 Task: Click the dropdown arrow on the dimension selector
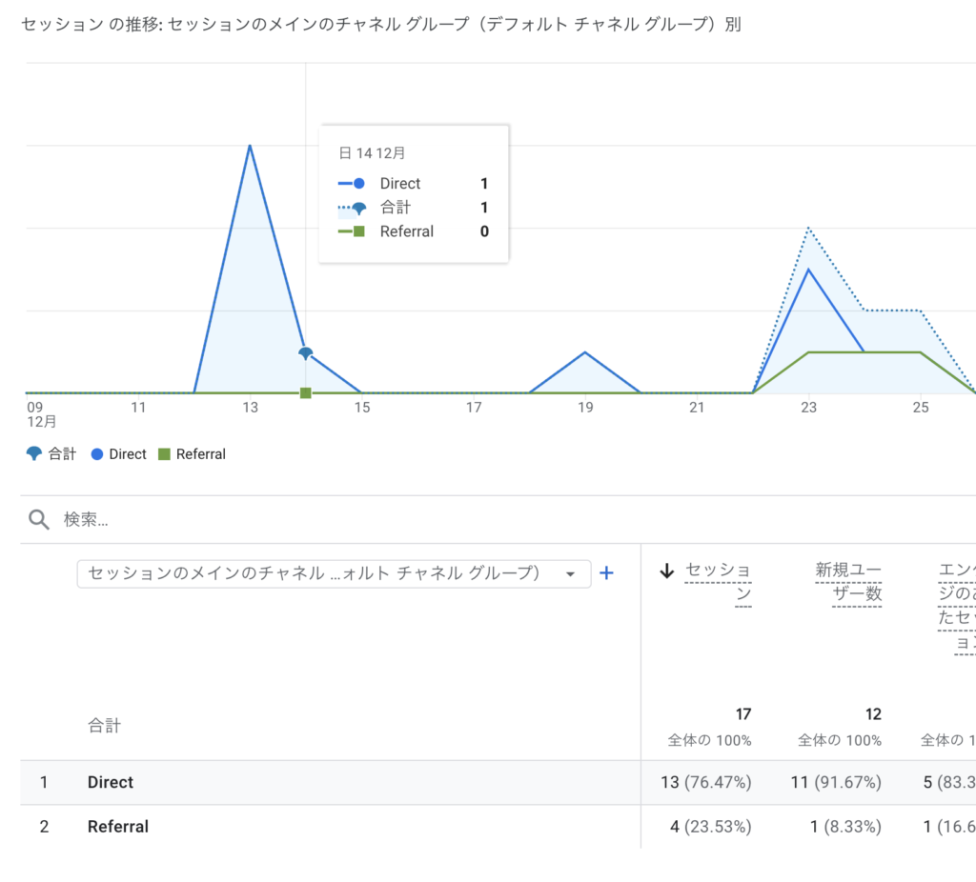(571, 573)
